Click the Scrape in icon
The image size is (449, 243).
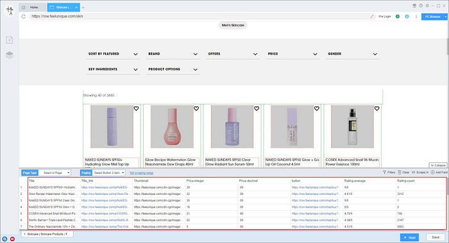414,172
